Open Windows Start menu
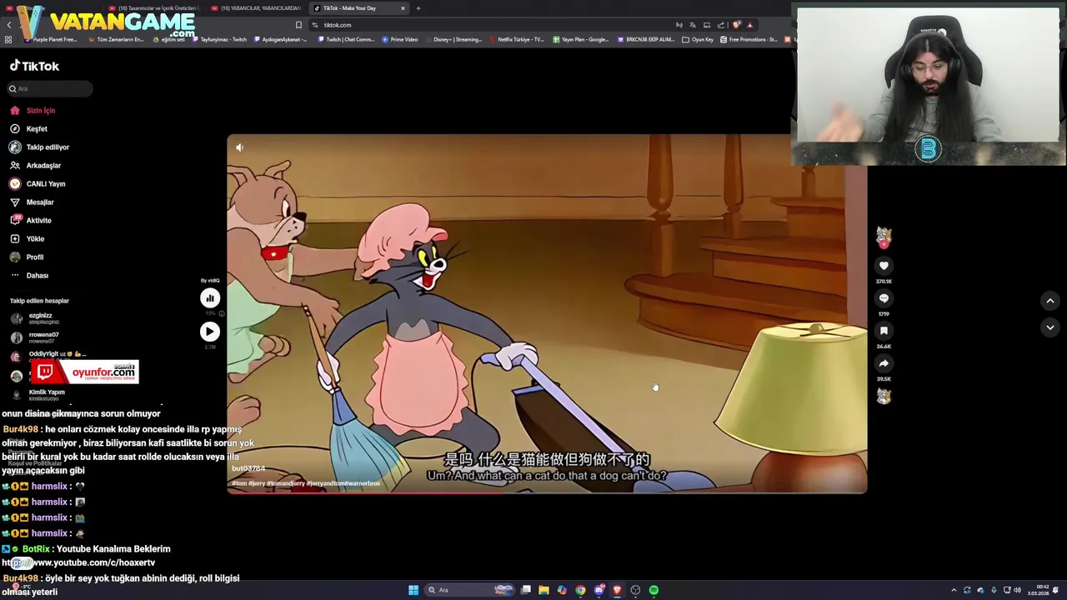Image resolution: width=1067 pixels, height=600 pixels. [x=413, y=590]
